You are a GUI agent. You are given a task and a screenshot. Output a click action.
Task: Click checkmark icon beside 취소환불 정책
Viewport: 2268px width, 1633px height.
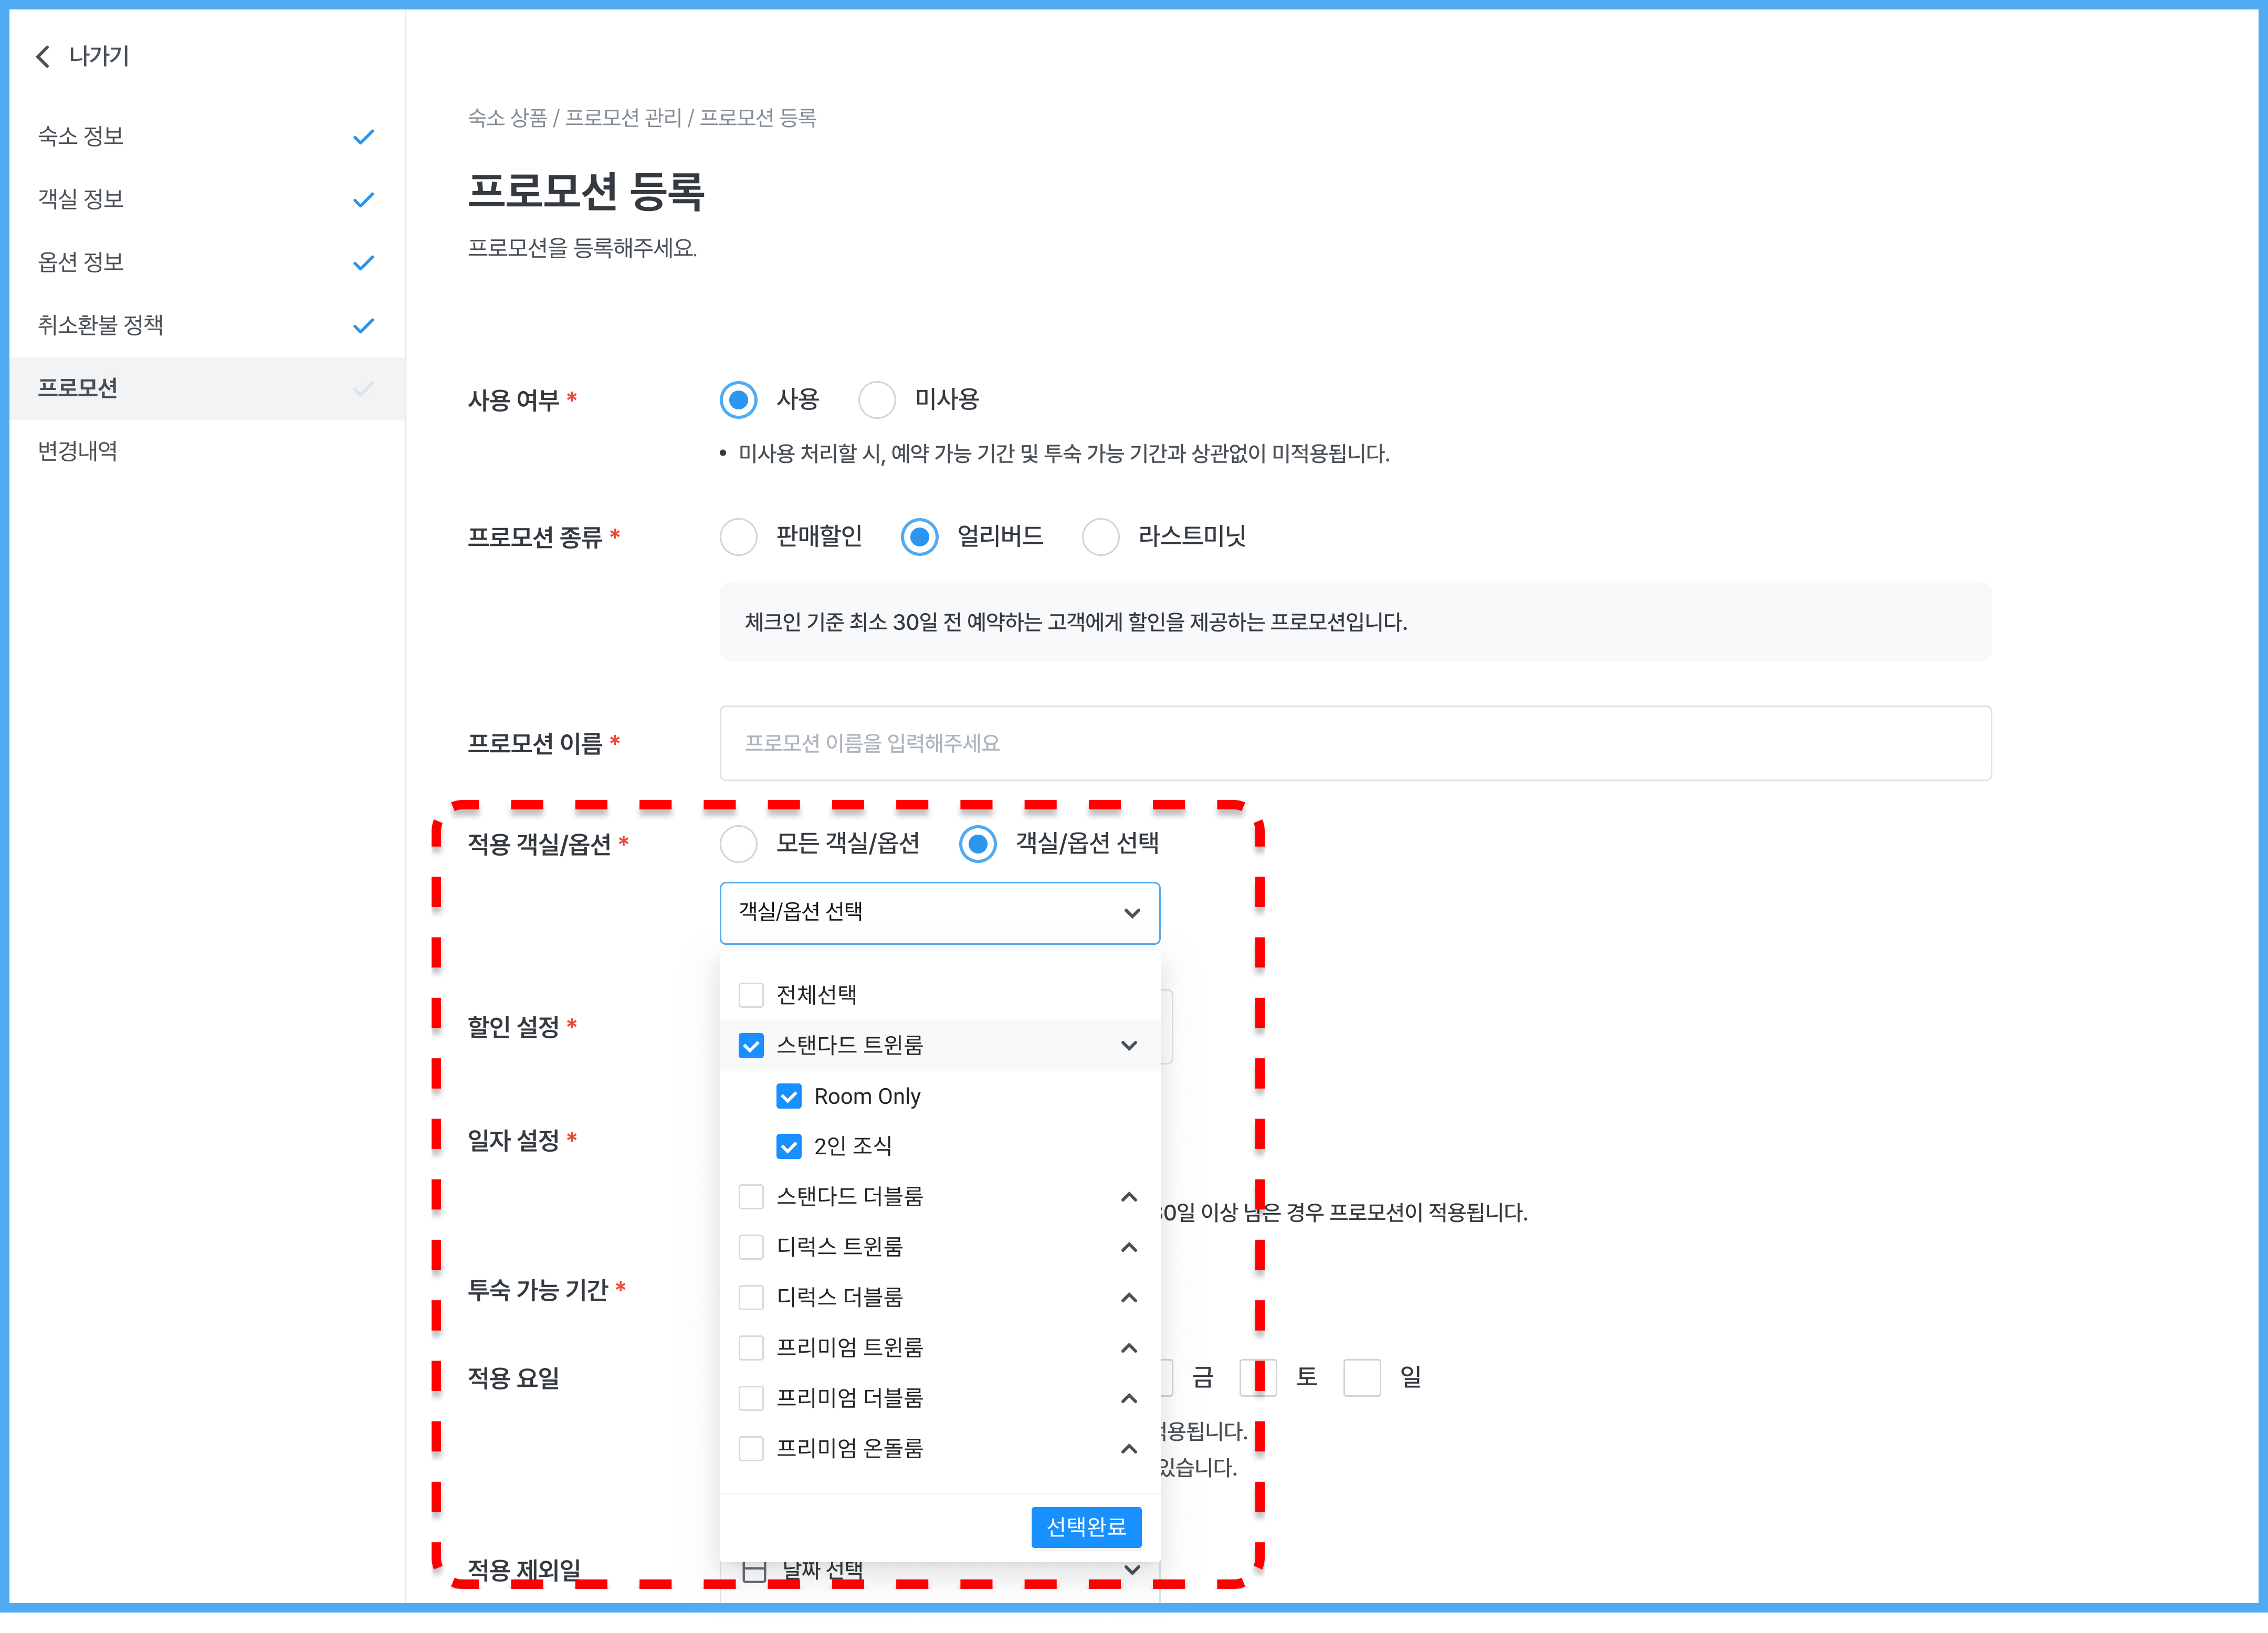click(x=364, y=325)
